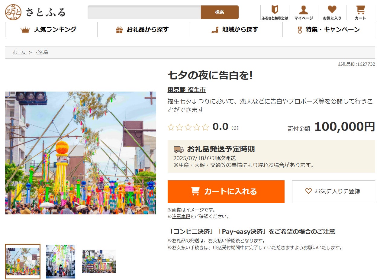Viewport: 380px width, 280px height.
Task: Click お気に入りに登録 favorite button
Action: 333,191
